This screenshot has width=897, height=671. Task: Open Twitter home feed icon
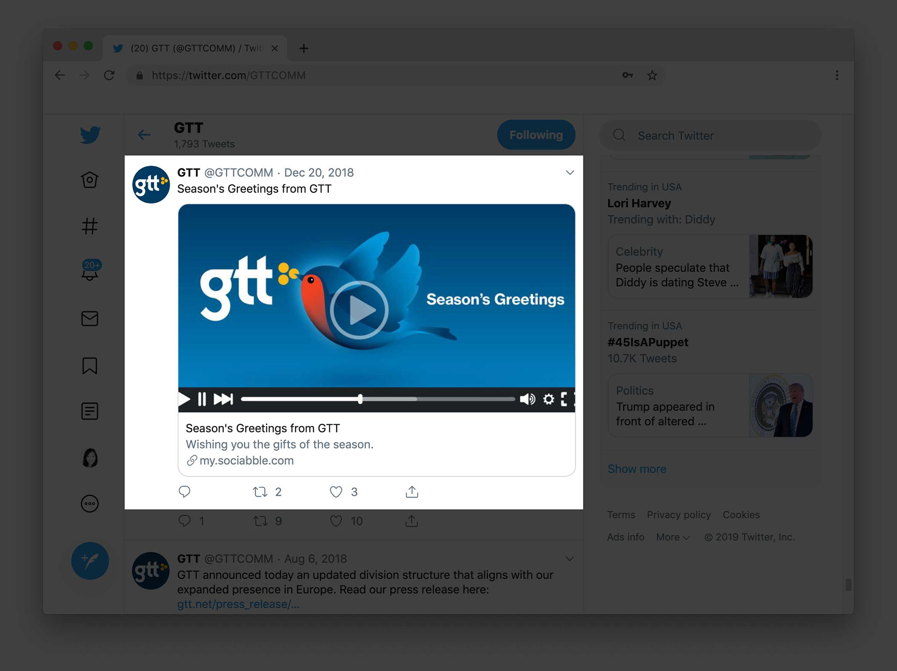90,180
